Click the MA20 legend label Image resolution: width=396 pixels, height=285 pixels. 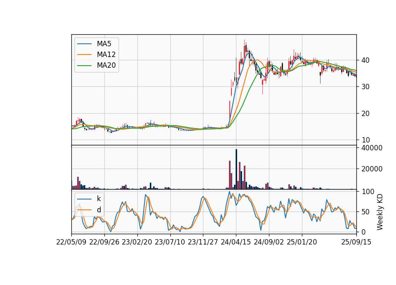[x=106, y=65]
